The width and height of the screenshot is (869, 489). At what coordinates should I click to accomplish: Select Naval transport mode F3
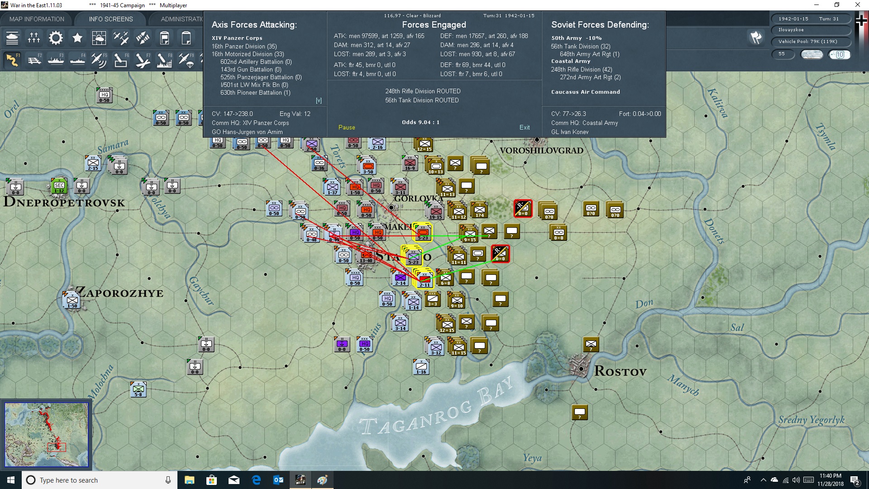pos(56,60)
